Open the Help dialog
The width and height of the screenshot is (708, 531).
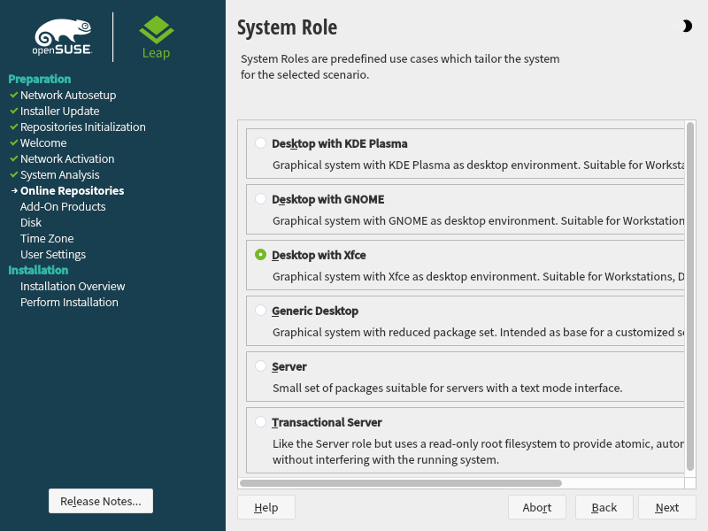[266, 507]
